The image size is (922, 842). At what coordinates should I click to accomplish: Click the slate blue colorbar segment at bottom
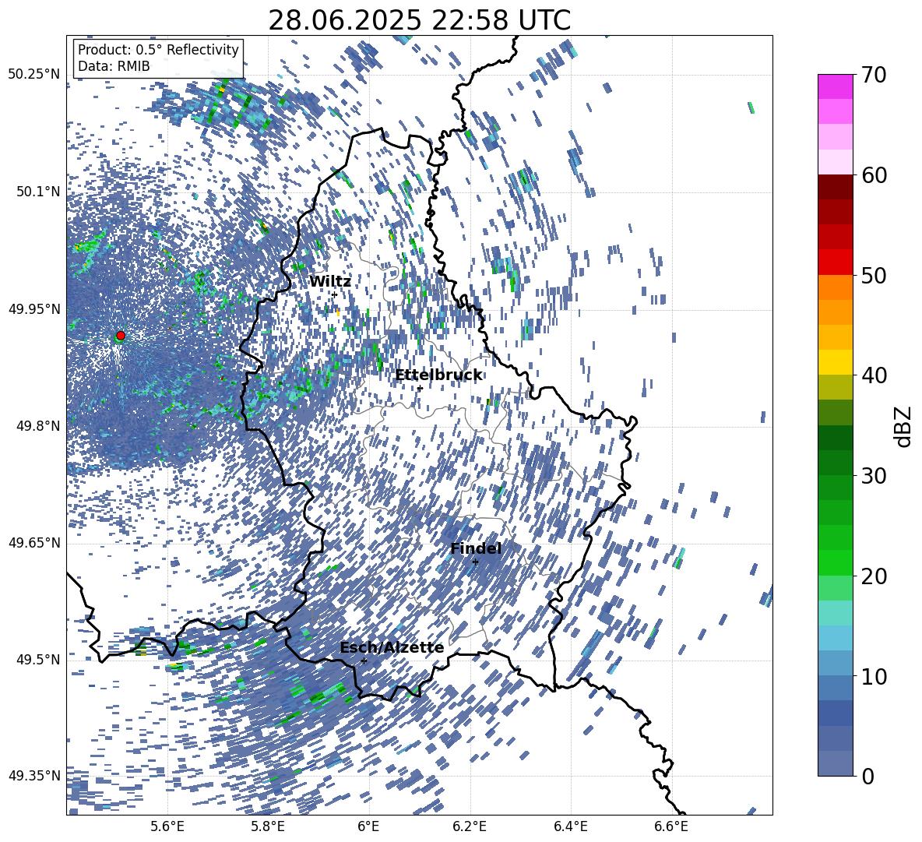835,764
